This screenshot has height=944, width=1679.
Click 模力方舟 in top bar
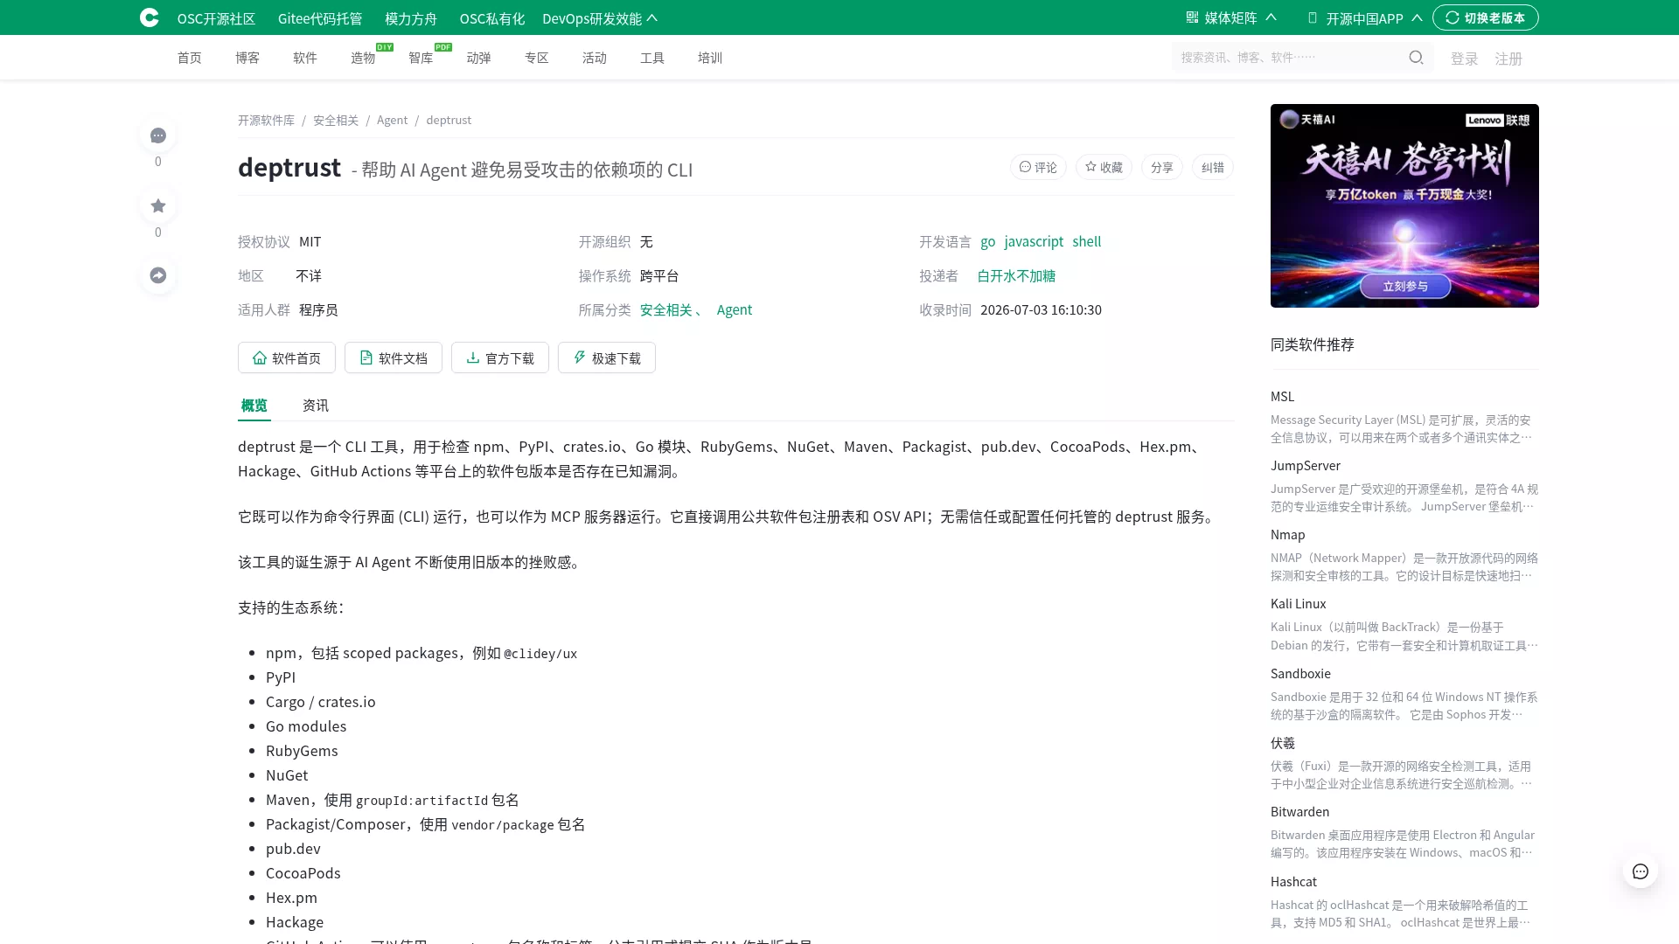[x=411, y=18]
